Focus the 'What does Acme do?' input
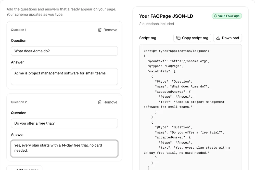Screen dimensions: 255x170 pyautogui.click(x=65, y=51)
